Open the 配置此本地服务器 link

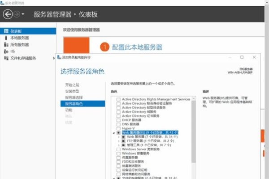tap(137, 47)
